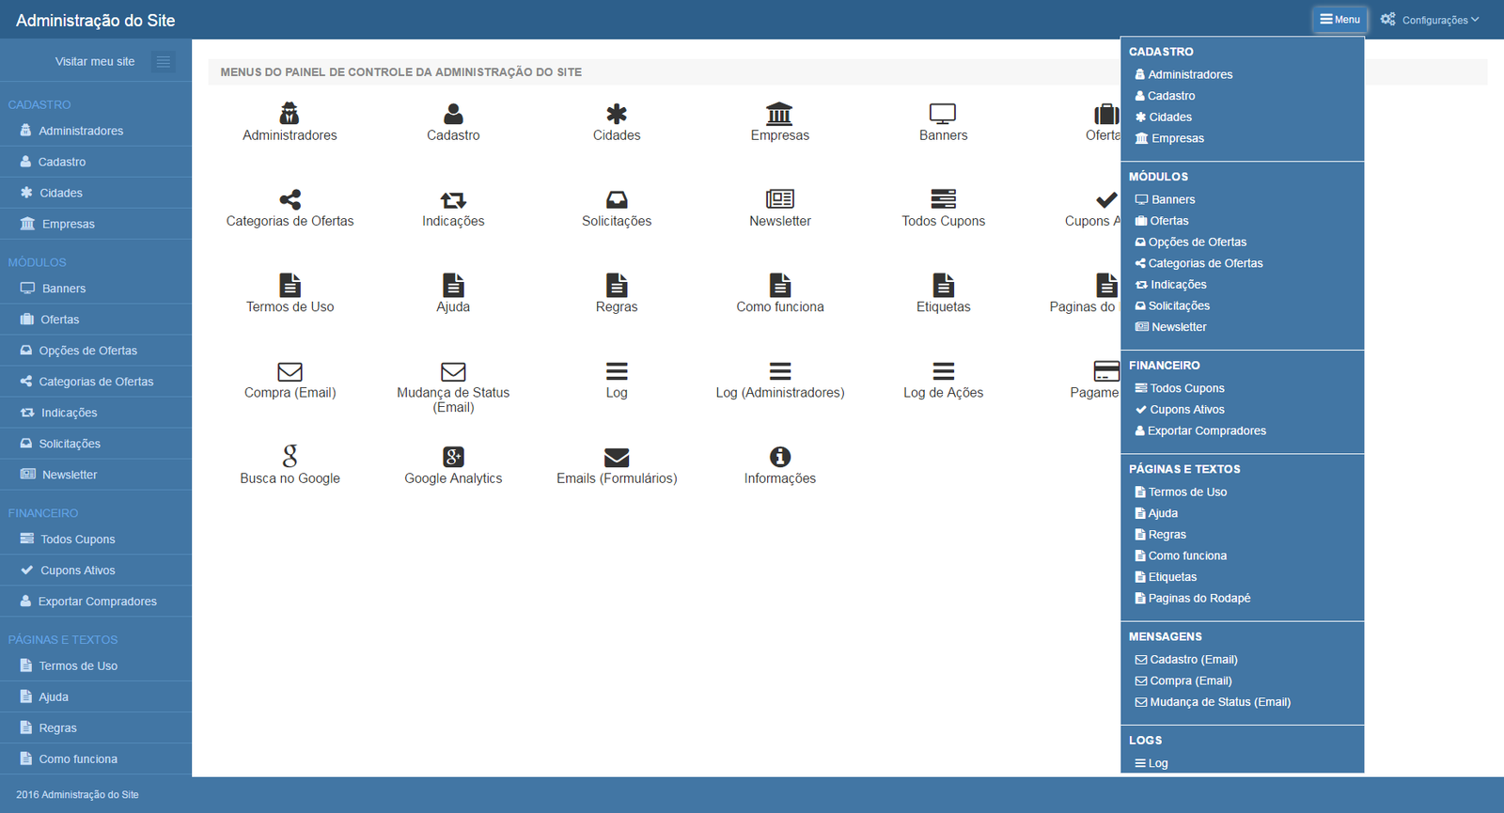Open Solicitações in left sidebar
The width and height of the screenshot is (1504, 813).
tap(96, 444)
